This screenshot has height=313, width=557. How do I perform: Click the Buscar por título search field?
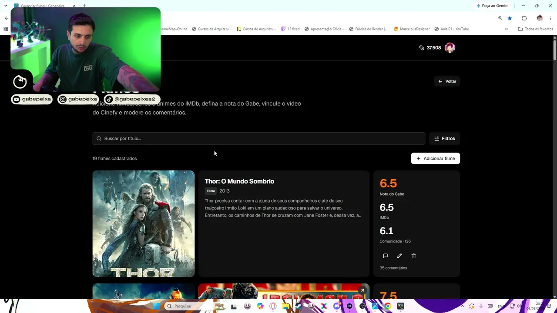(258, 139)
